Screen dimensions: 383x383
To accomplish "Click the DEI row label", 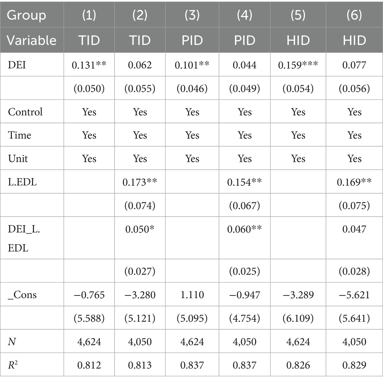I will [16, 65].
